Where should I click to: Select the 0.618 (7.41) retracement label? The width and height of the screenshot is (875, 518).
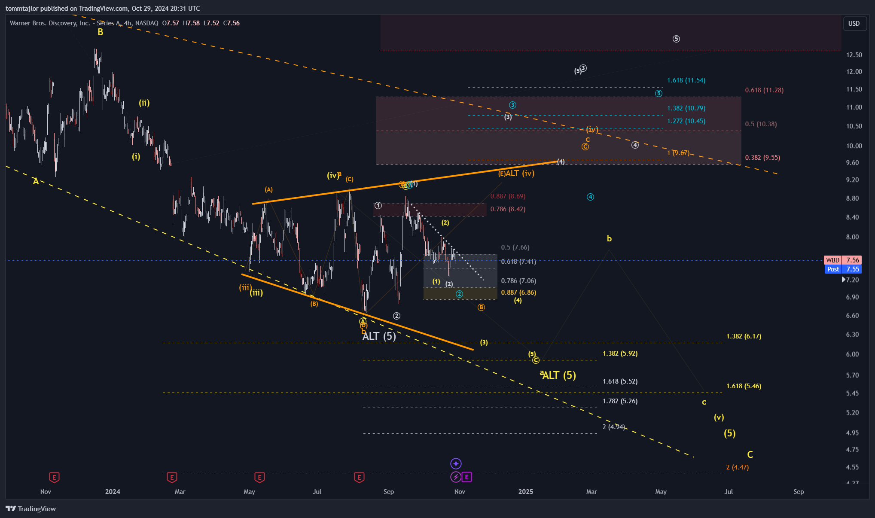[518, 262]
